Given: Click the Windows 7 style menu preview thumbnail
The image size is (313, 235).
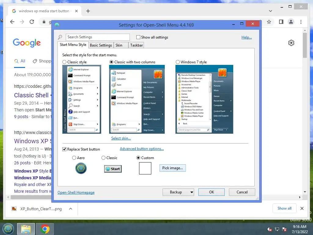Looking at the screenshot, I should pyautogui.click(x=204, y=99).
